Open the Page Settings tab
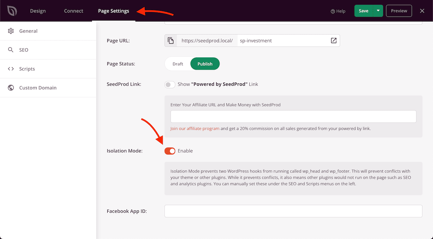Image resolution: width=433 pixels, height=239 pixels. coord(114,11)
